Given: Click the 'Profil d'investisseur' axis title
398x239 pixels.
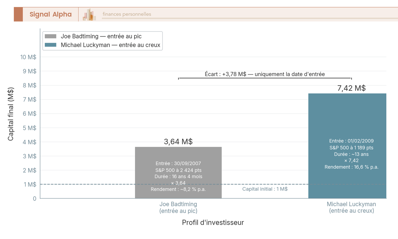Looking at the screenshot, I should tap(213, 222).
